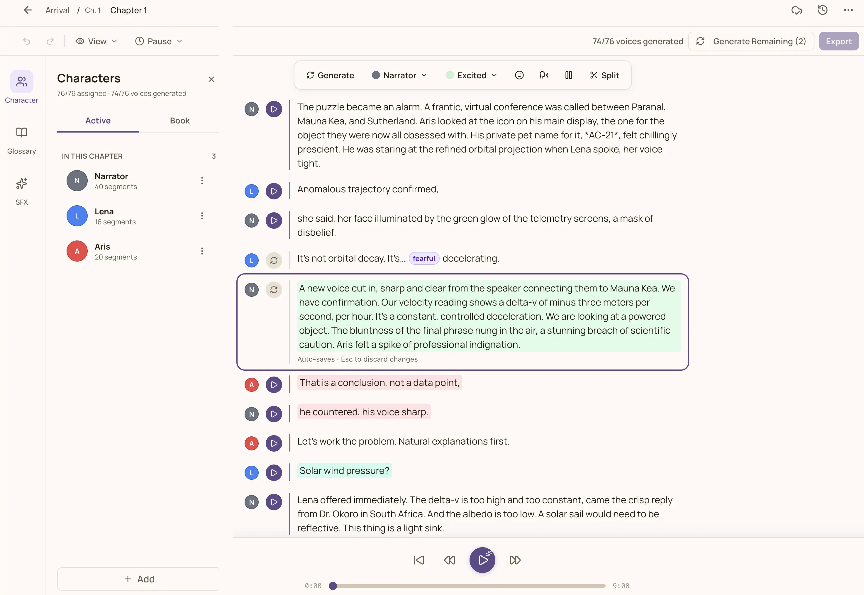The image size is (864, 595).
Task: Click the rewind button in player
Action: point(450,560)
